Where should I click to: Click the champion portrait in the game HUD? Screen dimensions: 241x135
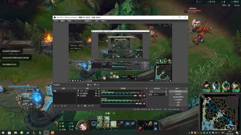(83, 126)
